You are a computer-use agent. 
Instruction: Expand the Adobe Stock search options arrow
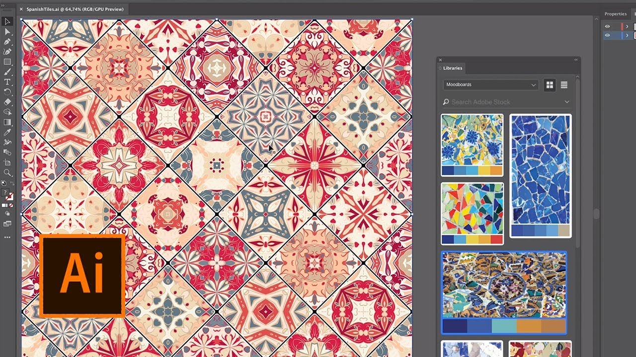tap(567, 102)
